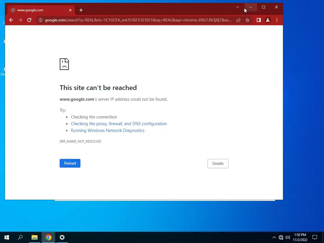Image resolution: width=324 pixels, height=243 pixels.
Task: Show error Details button
Action: coord(218,163)
